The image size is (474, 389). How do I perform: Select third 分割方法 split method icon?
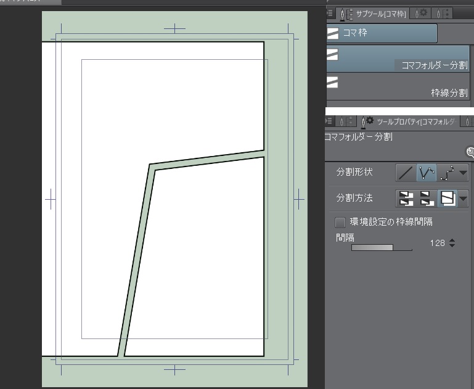click(x=447, y=199)
